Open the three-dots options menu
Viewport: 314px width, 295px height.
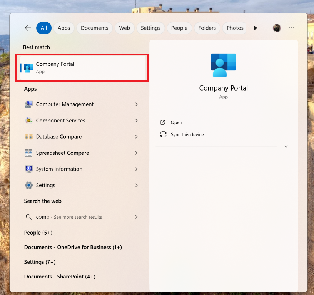tap(291, 28)
